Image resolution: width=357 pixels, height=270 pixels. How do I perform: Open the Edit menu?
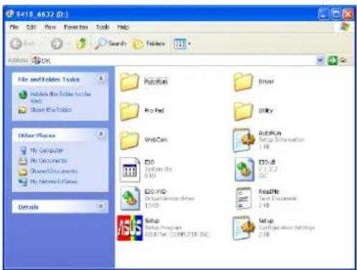coord(31,27)
